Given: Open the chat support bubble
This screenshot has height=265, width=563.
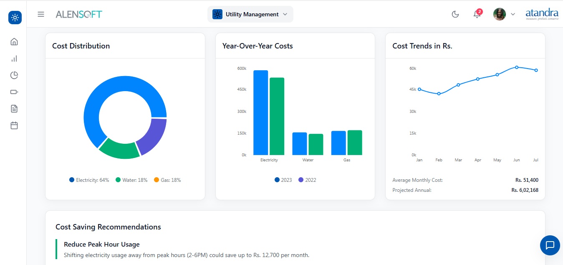Looking at the screenshot, I should tap(550, 245).
